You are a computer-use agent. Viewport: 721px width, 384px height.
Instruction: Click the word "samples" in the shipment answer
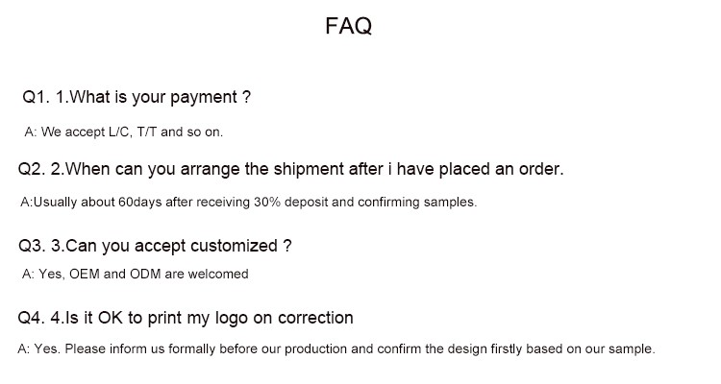coord(451,203)
